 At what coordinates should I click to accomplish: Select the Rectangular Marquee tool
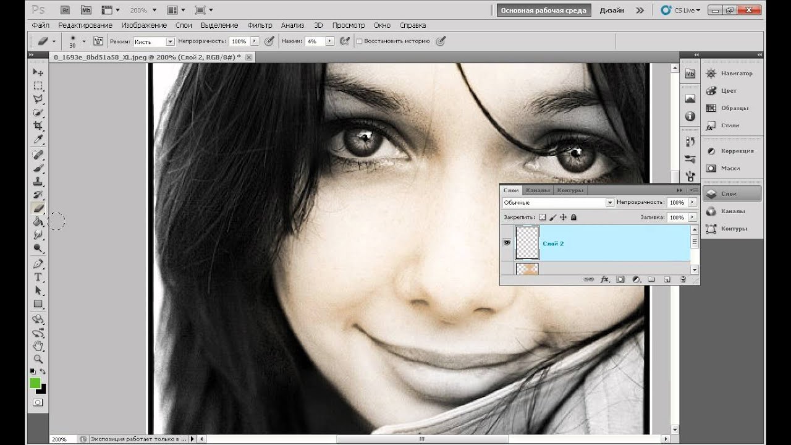38,86
